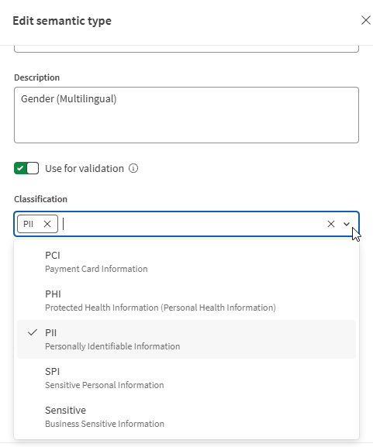This screenshot has height=447, width=373.
Task: Click into the Description text area
Action: tap(186, 115)
